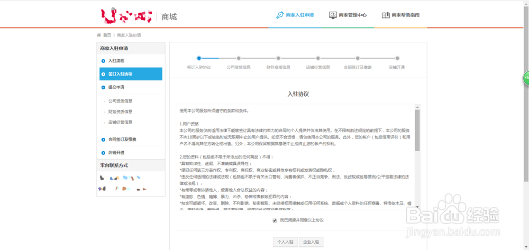Click the agreement text scrollbar thumb
The height and width of the screenshot is (250, 529).
pos(417,130)
